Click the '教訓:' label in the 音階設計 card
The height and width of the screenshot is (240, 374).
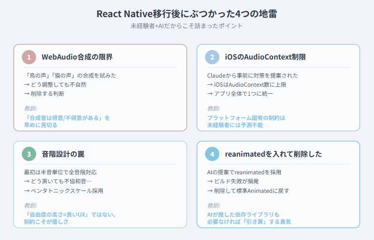[30, 205]
